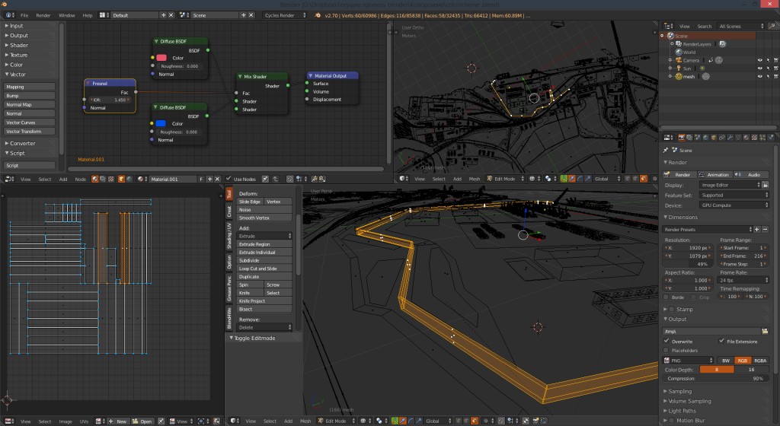Unlink Material.001 with the X icon
The image size is (780, 426).
point(218,179)
